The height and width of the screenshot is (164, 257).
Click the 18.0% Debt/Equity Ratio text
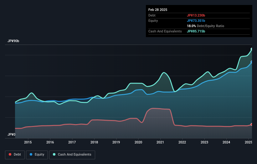pos(205,26)
